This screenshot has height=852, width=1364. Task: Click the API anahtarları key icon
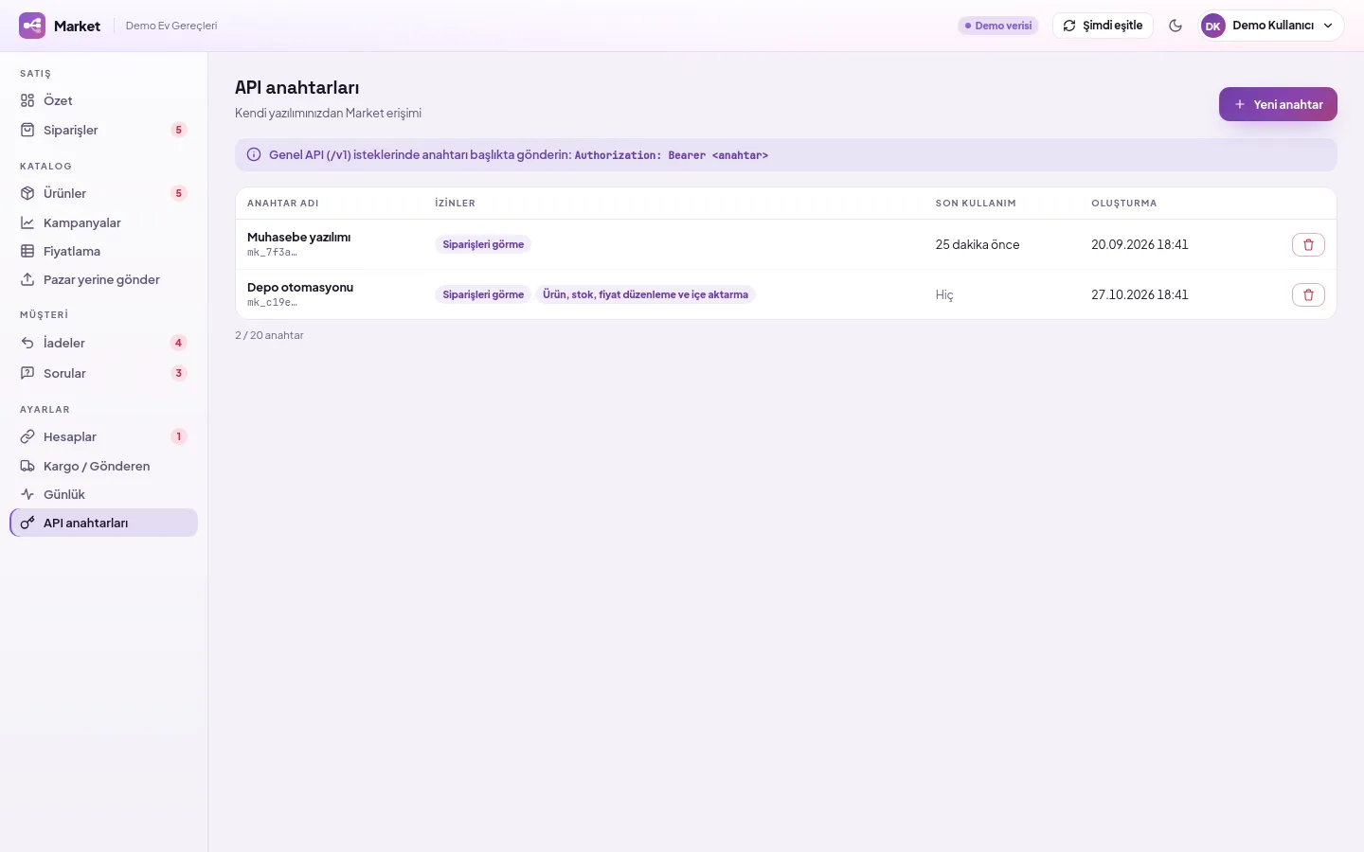click(27, 523)
